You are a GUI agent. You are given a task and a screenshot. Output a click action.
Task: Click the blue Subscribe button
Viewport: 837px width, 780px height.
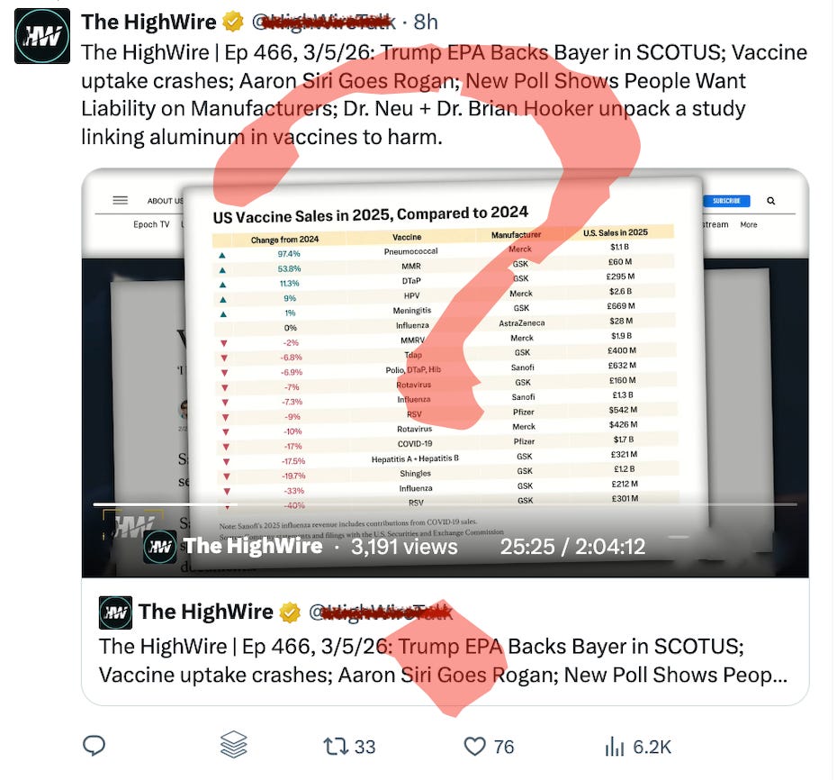(726, 201)
